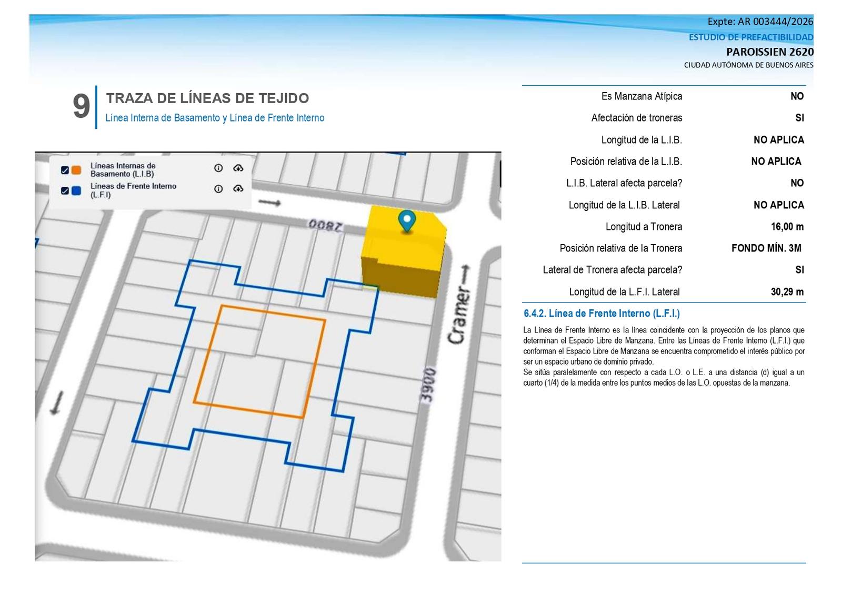The height and width of the screenshot is (595, 842).
Task: Click the info icon for Líneas de Frente Interno
Action: (218, 189)
